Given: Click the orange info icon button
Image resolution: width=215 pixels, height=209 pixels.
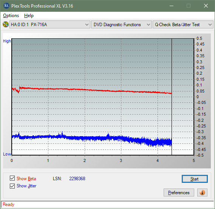Looking at the screenshot, I should [x=202, y=192].
